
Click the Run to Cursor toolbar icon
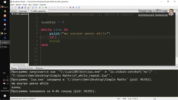[67, 7]
